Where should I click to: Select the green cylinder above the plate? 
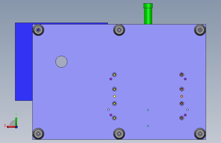148,16
